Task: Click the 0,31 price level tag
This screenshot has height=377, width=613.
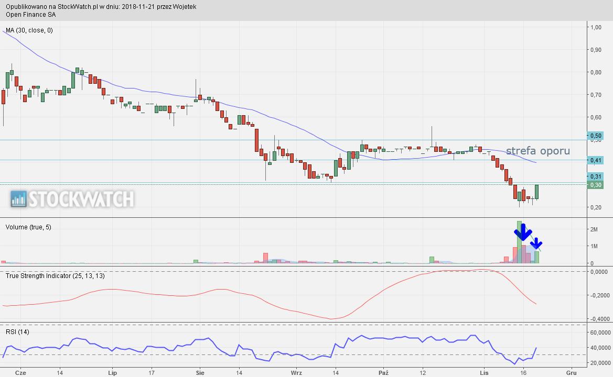Action: 595,176
